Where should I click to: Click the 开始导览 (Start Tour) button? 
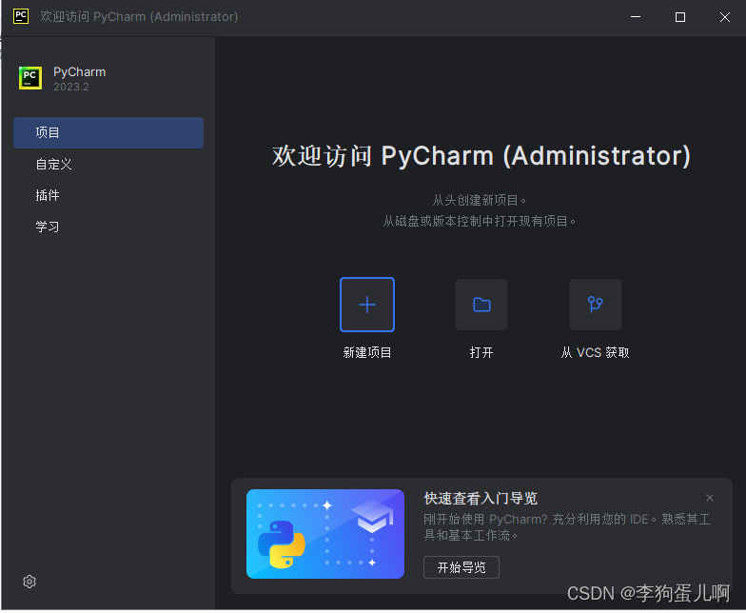pyautogui.click(x=461, y=567)
